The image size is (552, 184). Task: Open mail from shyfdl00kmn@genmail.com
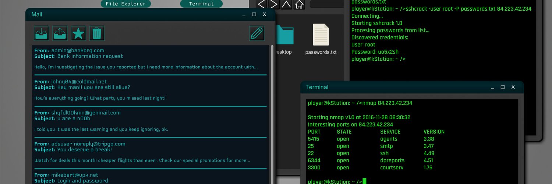tap(150, 121)
